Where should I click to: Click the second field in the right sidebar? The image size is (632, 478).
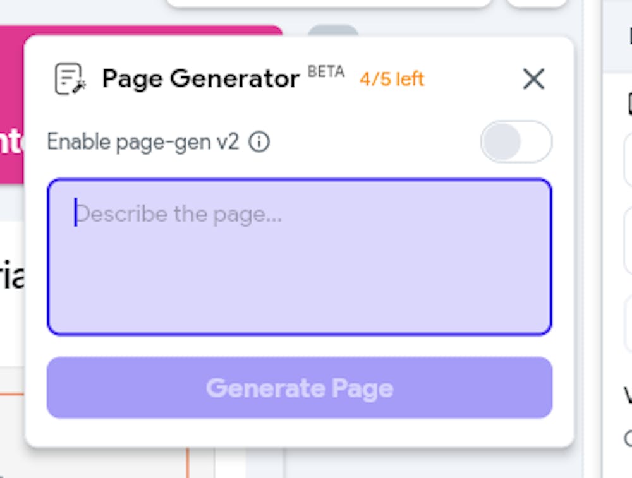click(628, 240)
